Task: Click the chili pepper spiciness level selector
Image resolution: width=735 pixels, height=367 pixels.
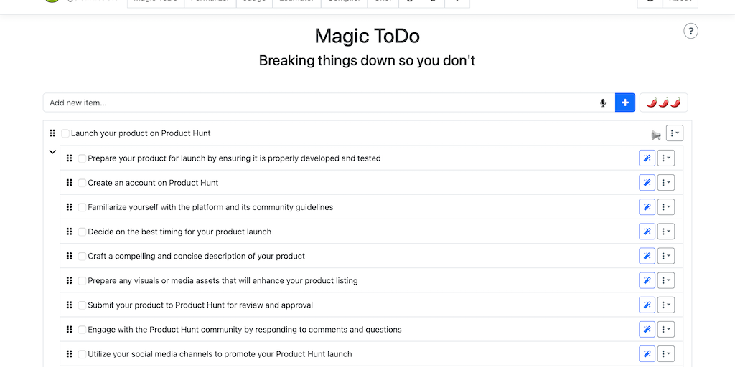Action: pos(663,103)
